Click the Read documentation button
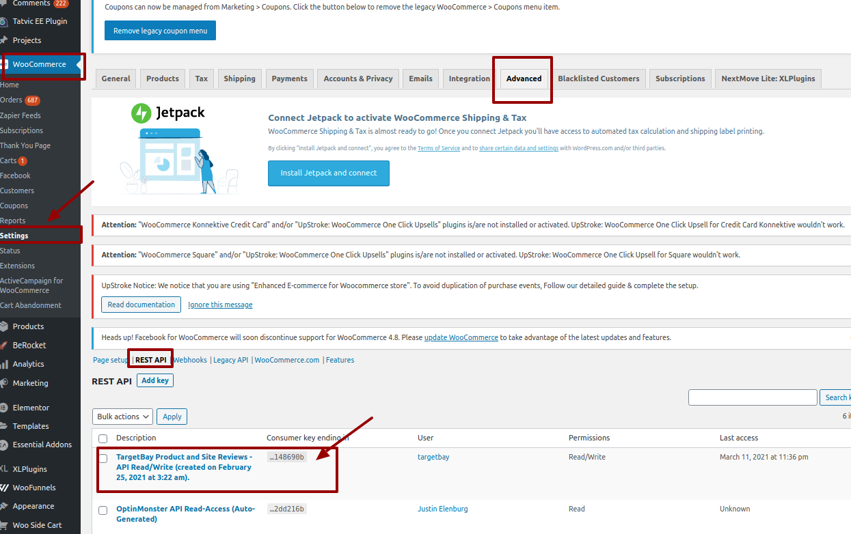The image size is (851, 534). [x=141, y=305]
